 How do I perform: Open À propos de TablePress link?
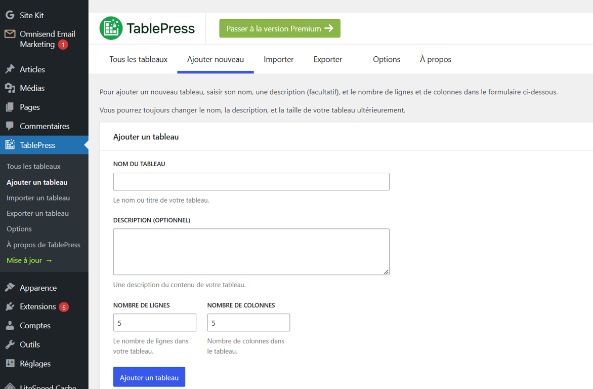44,245
